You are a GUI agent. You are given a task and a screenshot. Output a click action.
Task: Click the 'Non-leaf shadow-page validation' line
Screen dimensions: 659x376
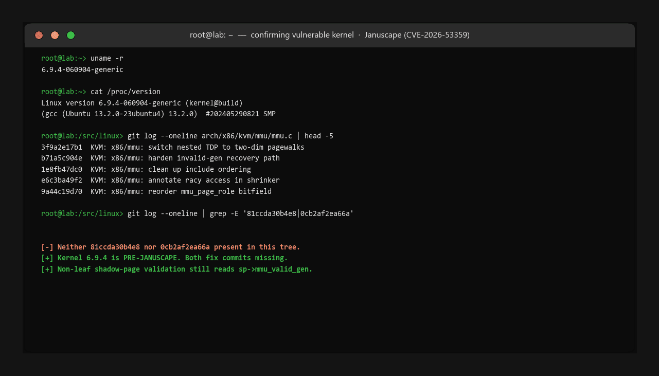coord(177,270)
